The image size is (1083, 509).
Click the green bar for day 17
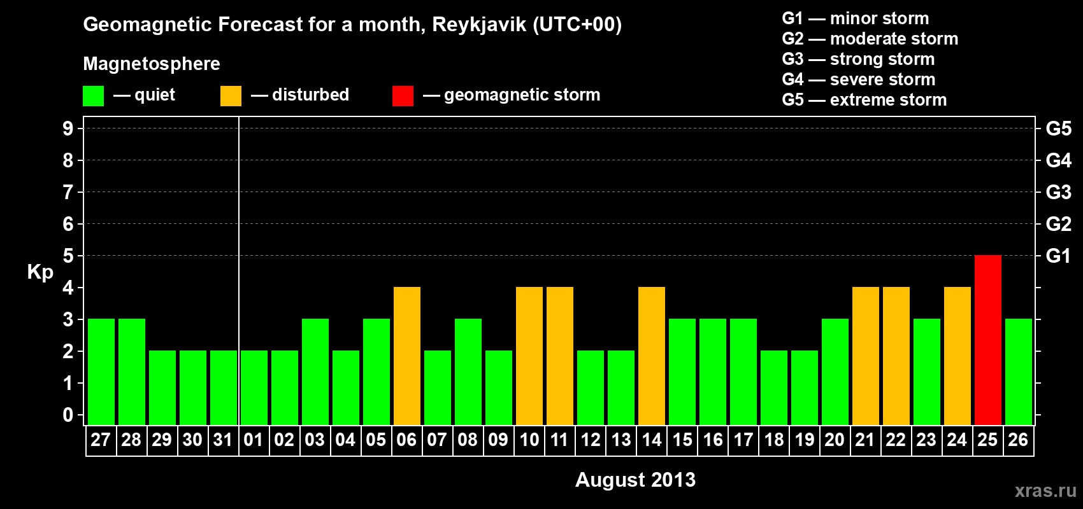pyautogui.click(x=743, y=372)
